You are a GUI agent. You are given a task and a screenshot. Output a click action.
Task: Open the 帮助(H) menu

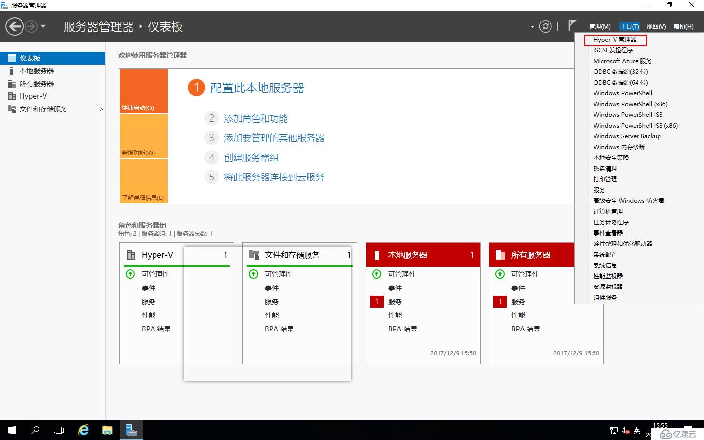(683, 27)
